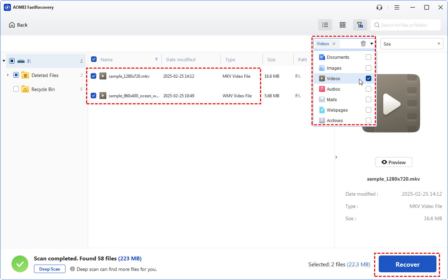Go back with the Back button
The height and width of the screenshot is (280, 448).
[18, 25]
